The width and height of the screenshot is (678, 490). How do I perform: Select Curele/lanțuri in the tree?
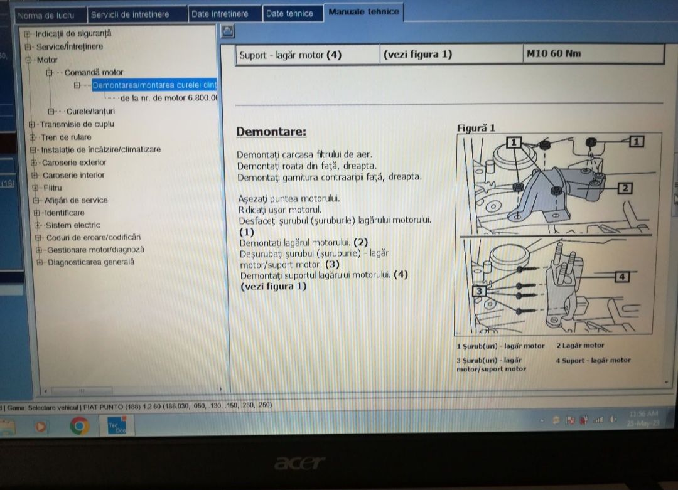[90, 111]
